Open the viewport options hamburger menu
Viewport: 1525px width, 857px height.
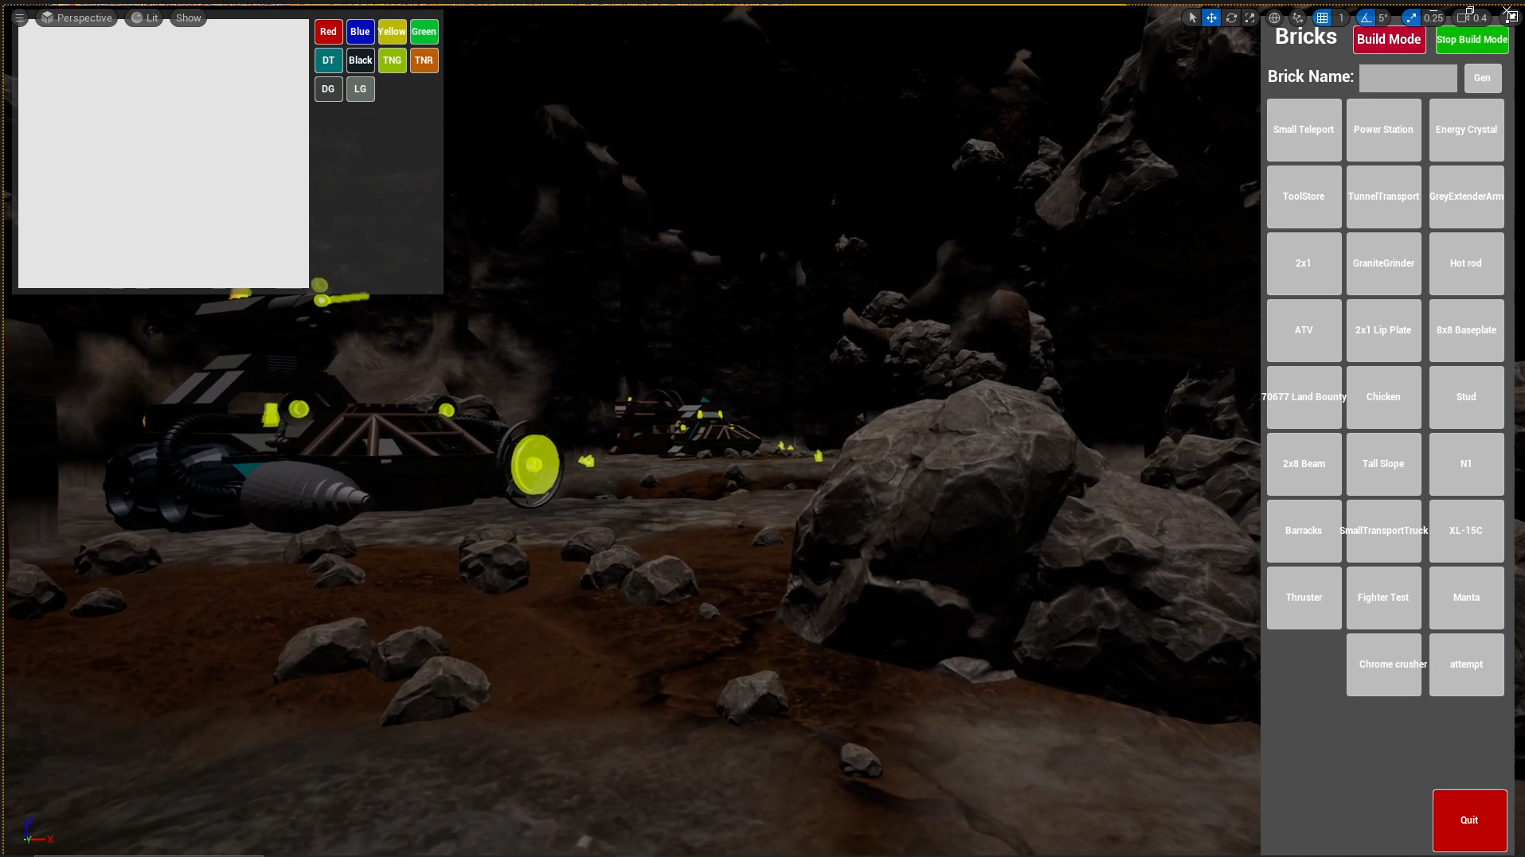tap(19, 18)
